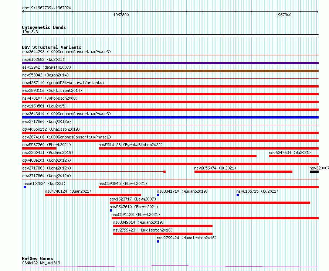
Task: Open nsv5514128 (ByrskaBishop2022) variant label
Action: pyautogui.click(x=130, y=145)
